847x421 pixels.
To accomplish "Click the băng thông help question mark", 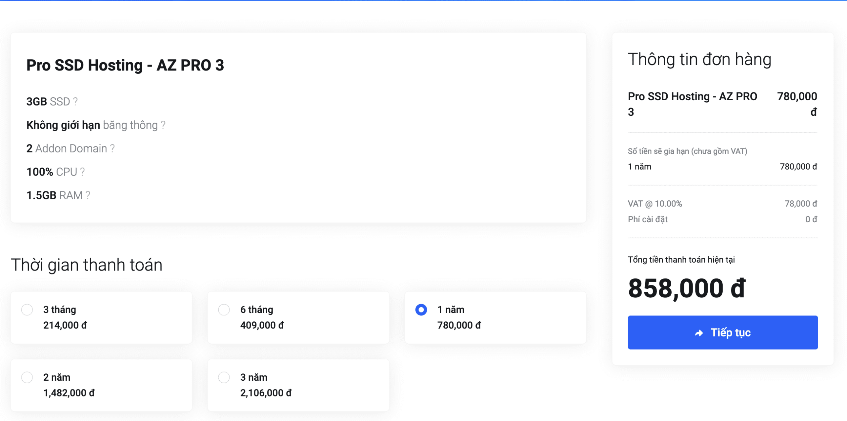I will 163,125.
